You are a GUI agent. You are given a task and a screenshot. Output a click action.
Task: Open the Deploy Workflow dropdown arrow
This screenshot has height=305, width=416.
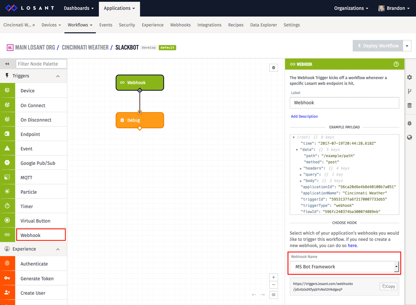tap(407, 46)
